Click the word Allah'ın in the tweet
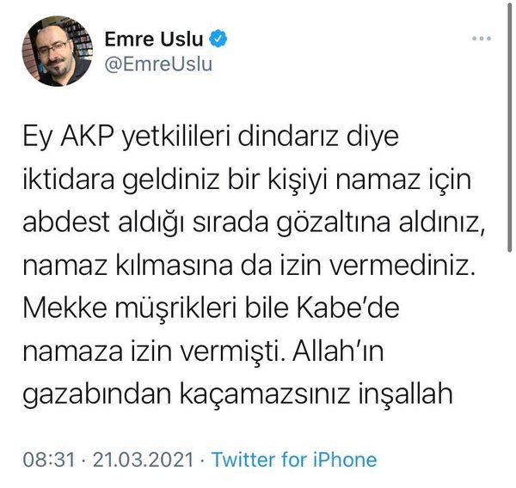The width and height of the screenshot is (516, 488). pyautogui.click(x=338, y=351)
